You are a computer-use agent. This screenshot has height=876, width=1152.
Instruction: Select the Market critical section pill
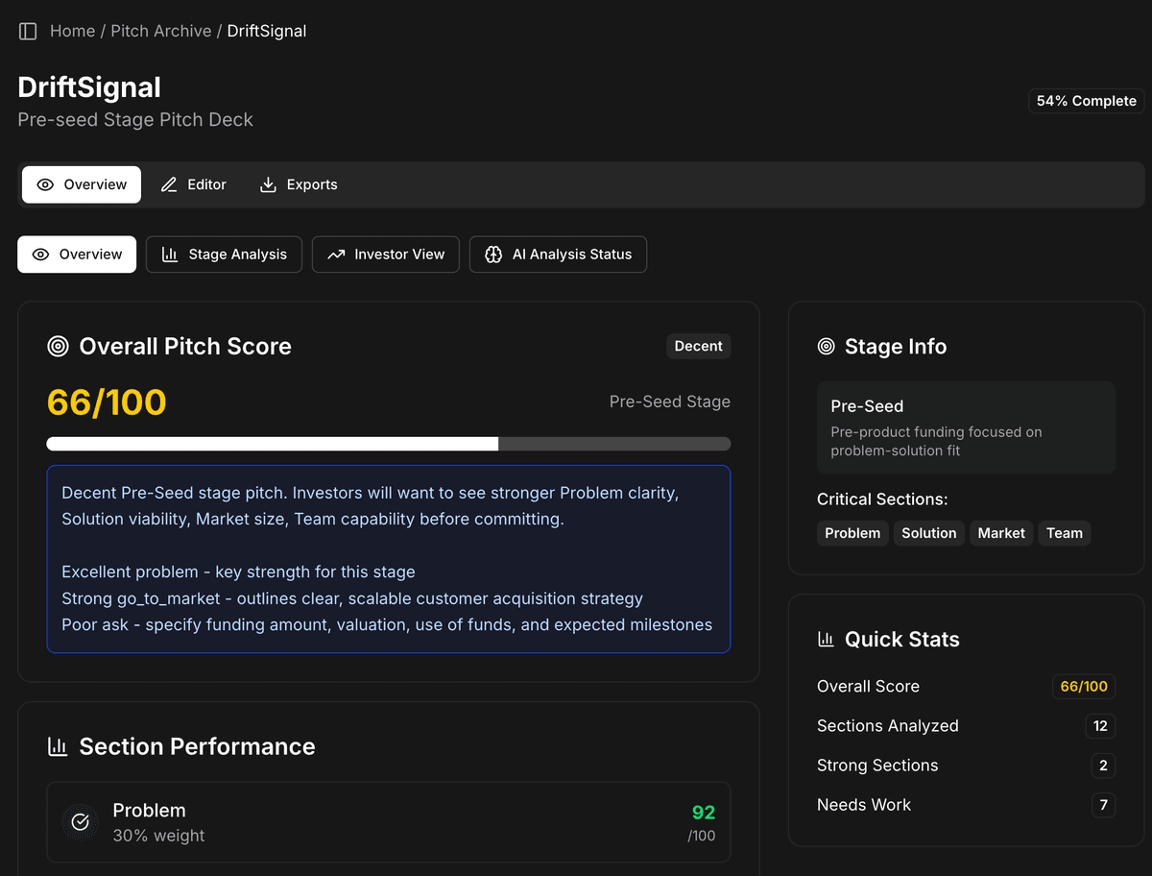click(x=1000, y=532)
